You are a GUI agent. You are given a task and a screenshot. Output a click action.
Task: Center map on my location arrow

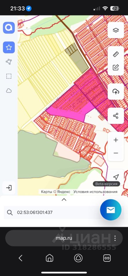(116, 177)
